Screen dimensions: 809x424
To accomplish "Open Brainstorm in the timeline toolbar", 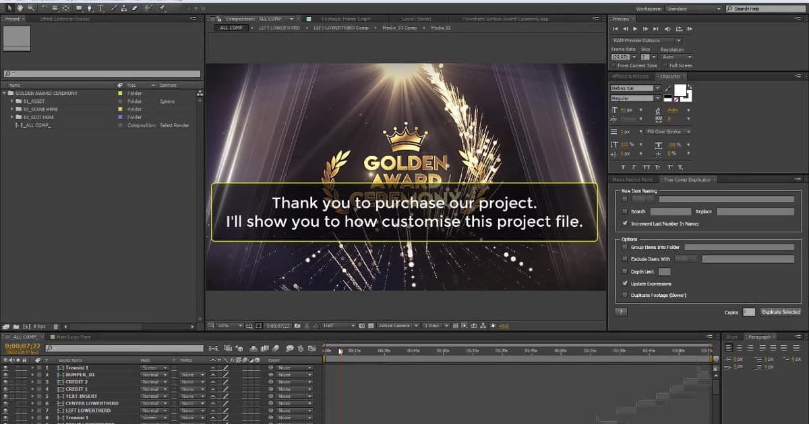I will pos(289,348).
